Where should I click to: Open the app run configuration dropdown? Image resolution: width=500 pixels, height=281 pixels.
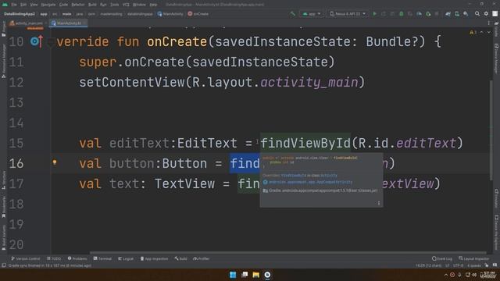(312, 14)
